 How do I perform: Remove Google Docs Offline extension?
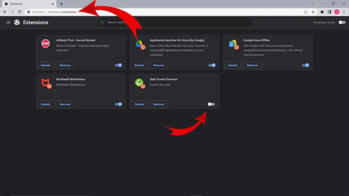pyautogui.click(x=252, y=65)
